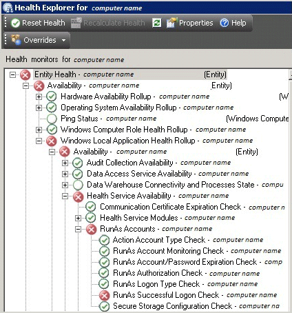
Task: Click the Reset Health button
Action: pyautogui.click(x=38, y=23)
